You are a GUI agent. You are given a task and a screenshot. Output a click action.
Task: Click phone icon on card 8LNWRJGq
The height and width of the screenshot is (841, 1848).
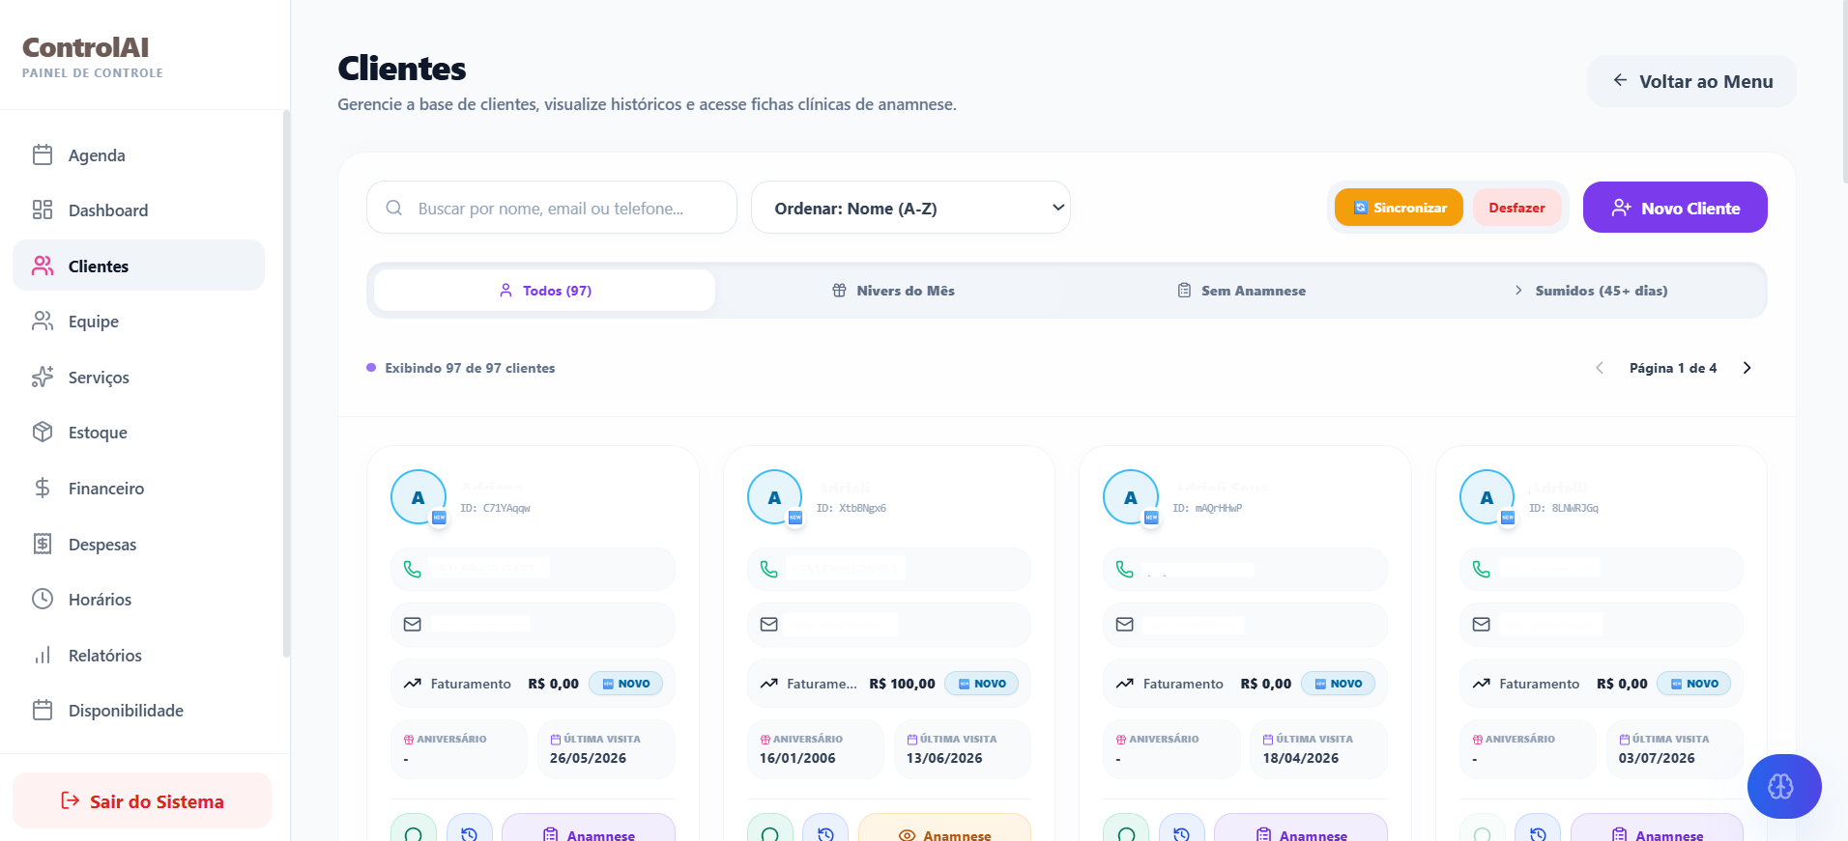pos(1482,569)
